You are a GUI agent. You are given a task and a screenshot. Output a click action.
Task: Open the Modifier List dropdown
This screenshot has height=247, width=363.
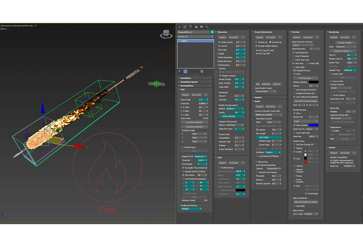point(194,37)
